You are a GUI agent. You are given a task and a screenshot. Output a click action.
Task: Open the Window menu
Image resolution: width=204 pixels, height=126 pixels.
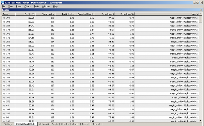point(46,7)
